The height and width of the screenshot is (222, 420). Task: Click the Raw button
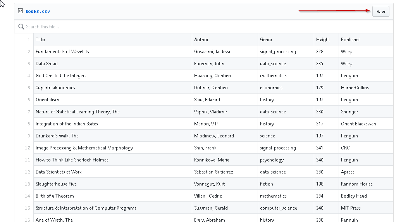pyautogui.click(x=380, y=11)
